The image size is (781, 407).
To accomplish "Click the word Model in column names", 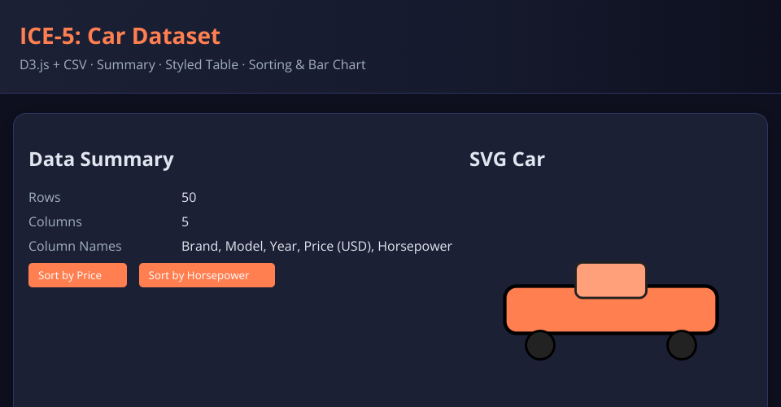I will tap(243, 246).
